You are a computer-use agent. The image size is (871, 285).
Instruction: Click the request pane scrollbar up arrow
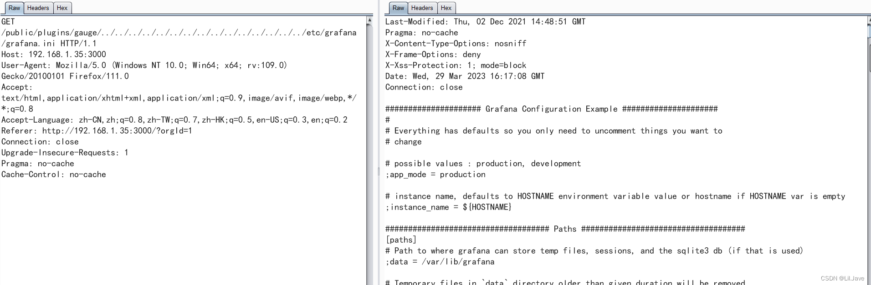pyautogui.click(x=369, y=20)
